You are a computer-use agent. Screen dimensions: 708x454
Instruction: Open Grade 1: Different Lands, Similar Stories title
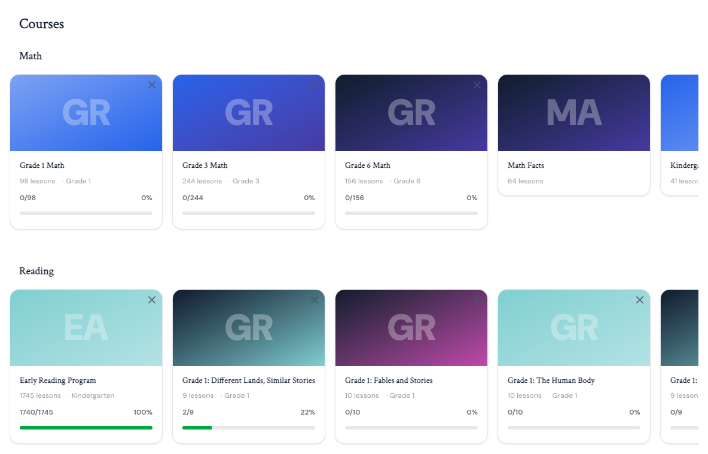[x=249, y=381]
